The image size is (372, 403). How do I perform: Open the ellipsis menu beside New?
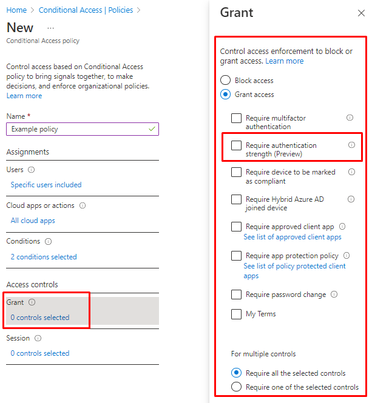(x=50, y=28)
